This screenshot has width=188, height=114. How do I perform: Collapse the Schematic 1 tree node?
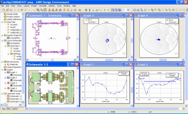point(5,46)
